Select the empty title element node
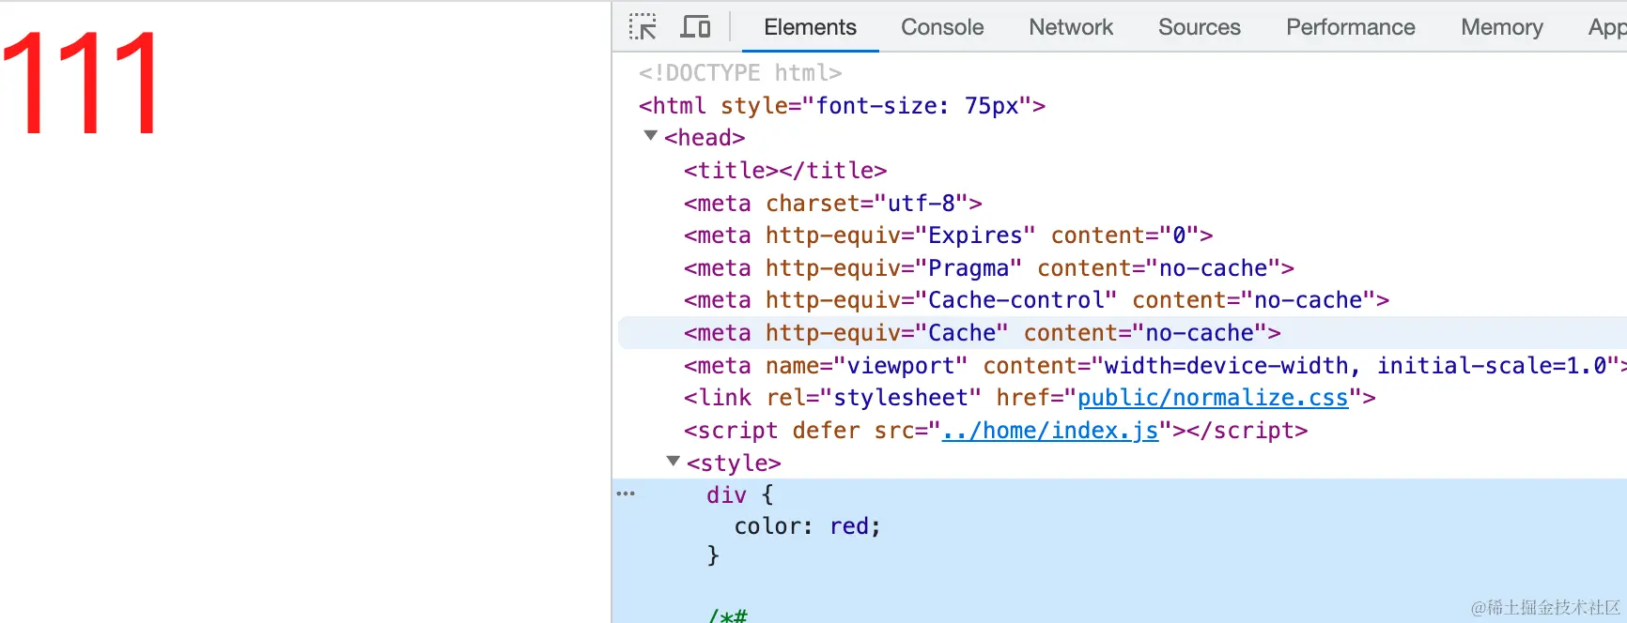The height and width of the screenshot is (623, 1627). click(784, 171)
